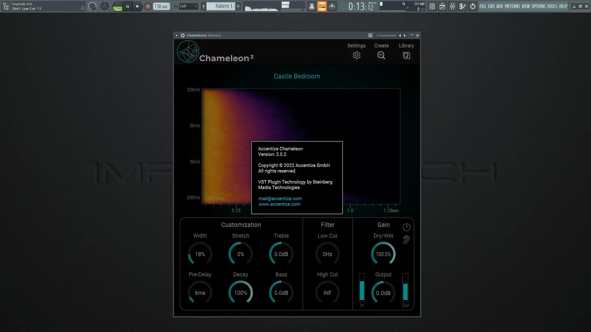The width and height of the screenshot is (591, 332).
Task: Open the Create analyzer icon
Action: [x=381, y=55]
